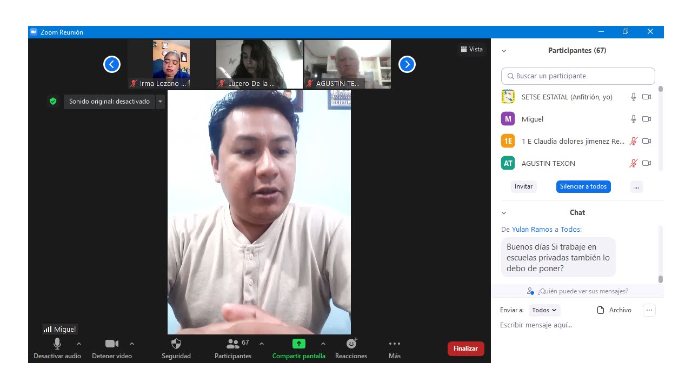Select SETSE ESTATAL (Anfitrión, yo) participant name
This screenshot has width=692, height=389.
tap(567, 97)
